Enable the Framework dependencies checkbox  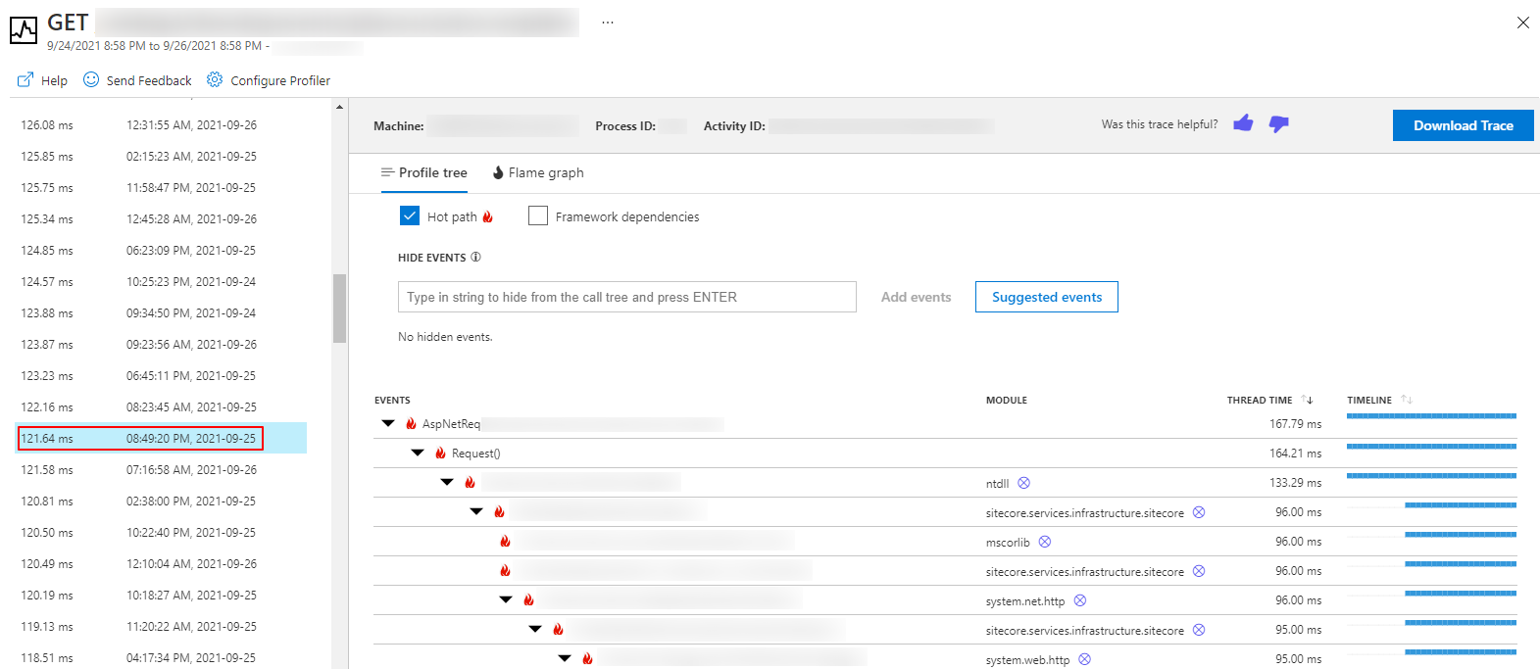coord(538,215)
